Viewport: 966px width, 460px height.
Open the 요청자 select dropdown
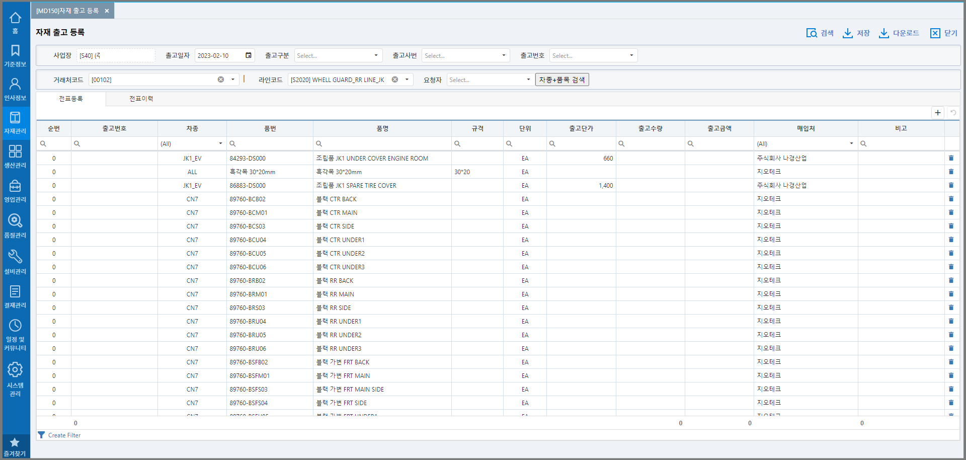coord(528,80)
